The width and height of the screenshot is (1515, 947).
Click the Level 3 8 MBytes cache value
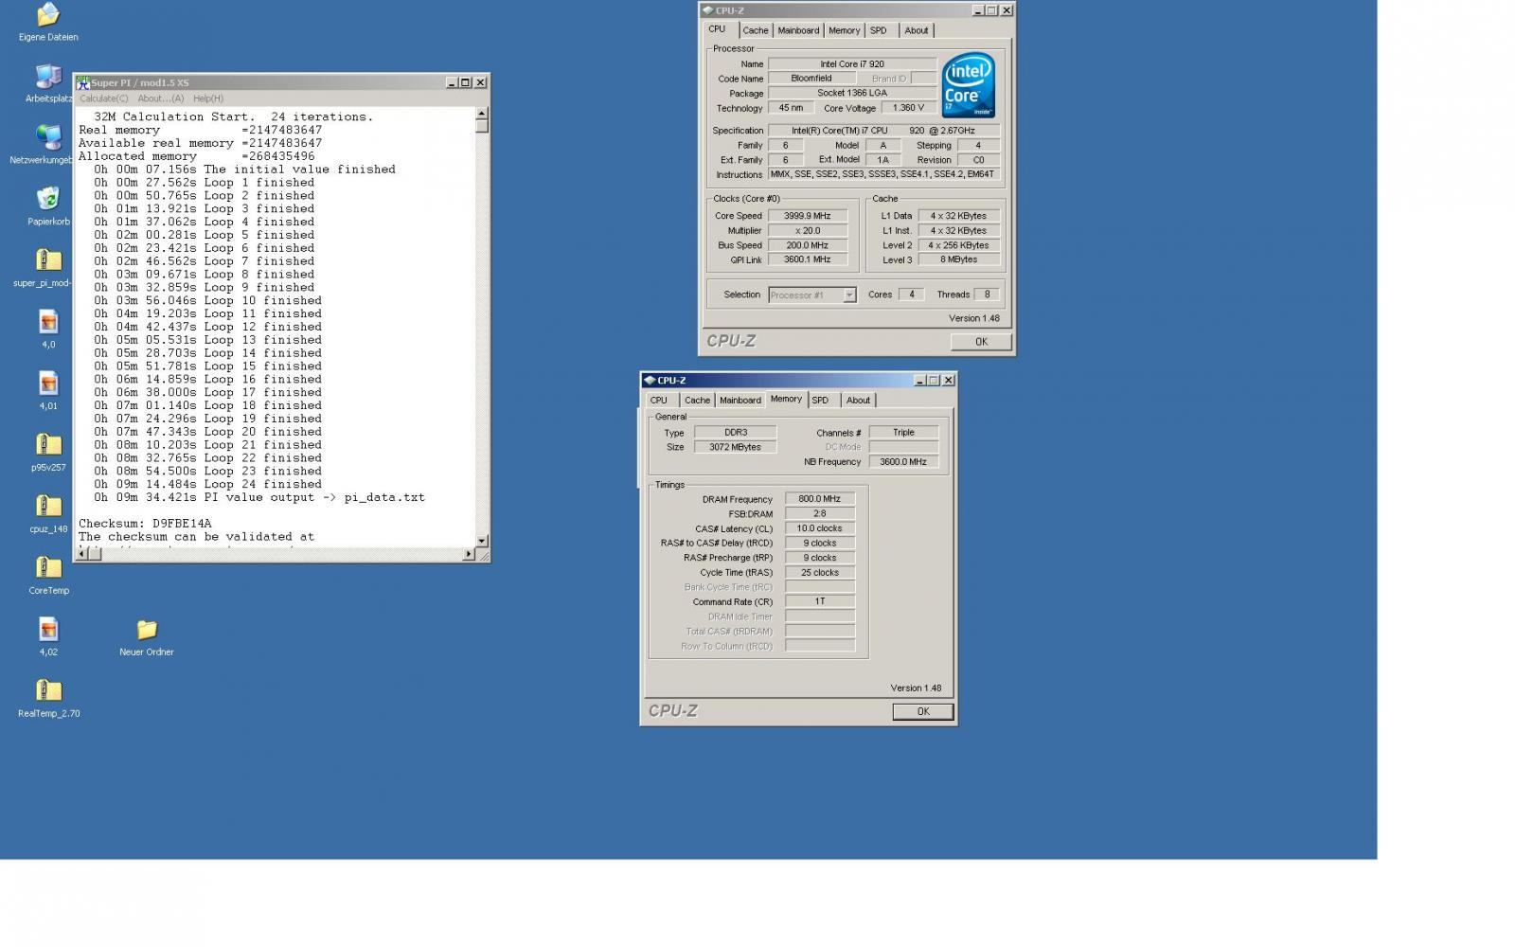pyautogui.click(x=959, y=259)
